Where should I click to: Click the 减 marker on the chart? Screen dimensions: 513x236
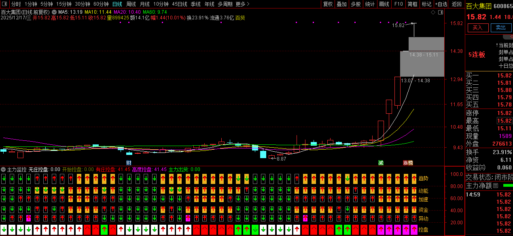point(381,163)
